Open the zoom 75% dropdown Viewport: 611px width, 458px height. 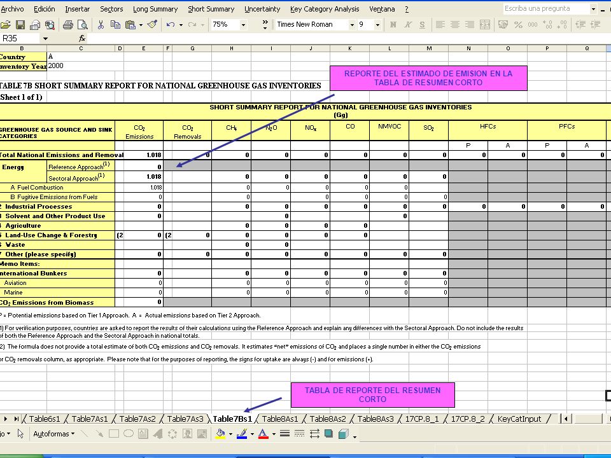click(243, 25)
